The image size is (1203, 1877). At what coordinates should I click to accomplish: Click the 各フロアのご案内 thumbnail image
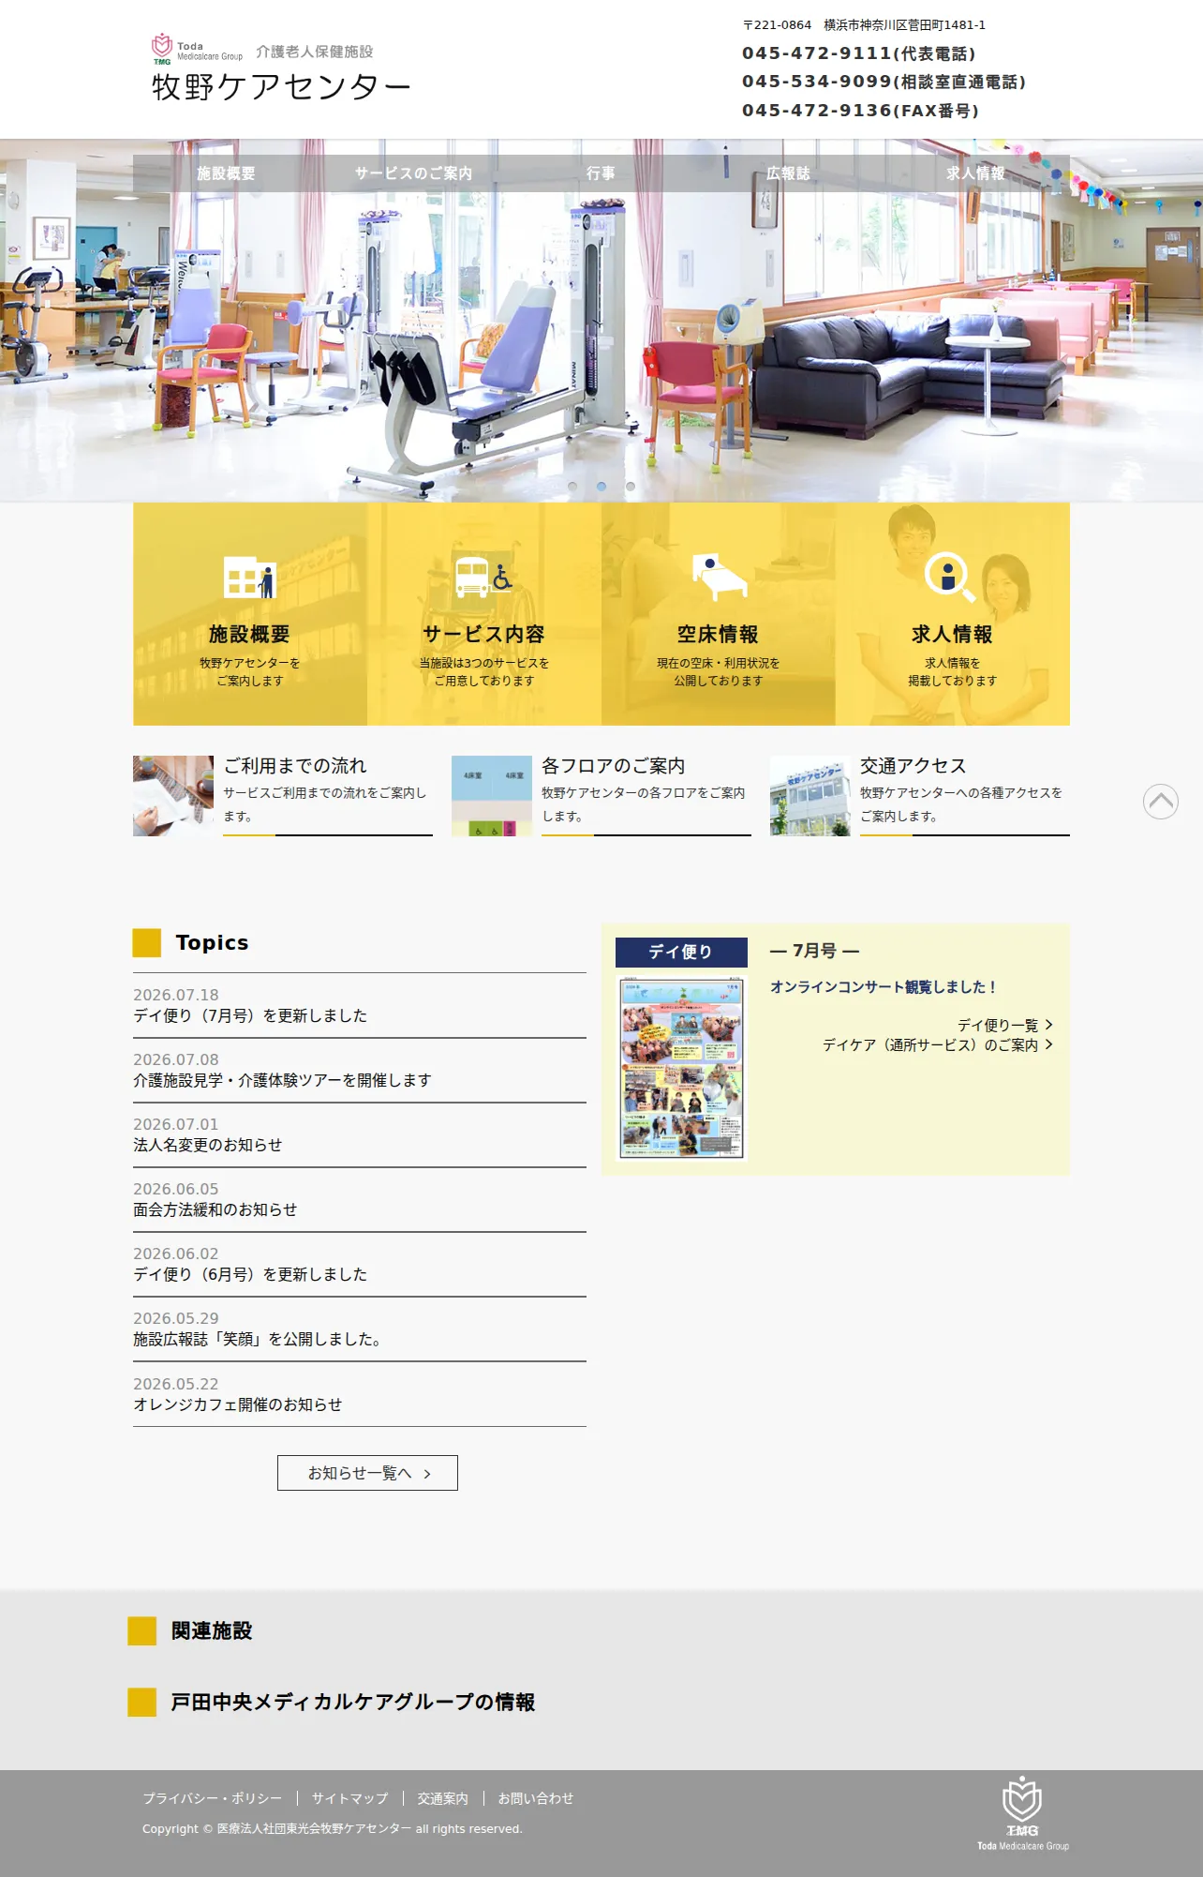[x=492, y=796]
